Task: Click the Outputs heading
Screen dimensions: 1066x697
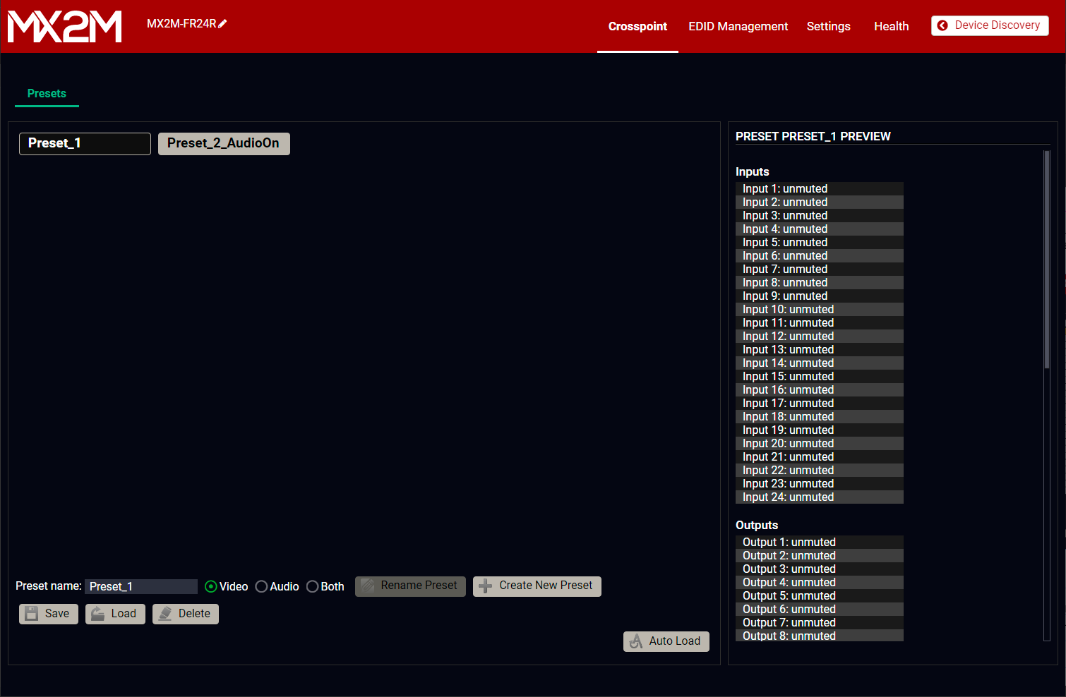Action: pyautogui.click(x=757, y=526)
